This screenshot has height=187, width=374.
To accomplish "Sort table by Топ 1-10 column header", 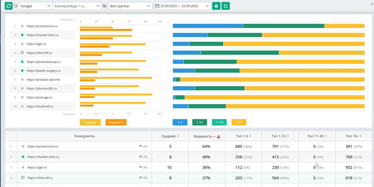I will pos(280,136).
